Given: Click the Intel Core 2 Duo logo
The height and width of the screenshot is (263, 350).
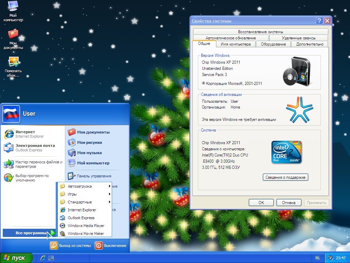Looking at the screenshot, I should 287,152.
